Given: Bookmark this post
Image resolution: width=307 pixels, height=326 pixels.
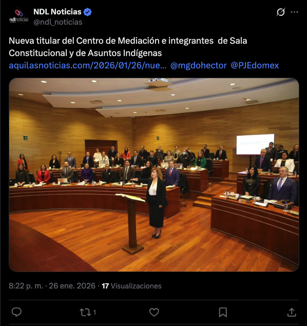Looking at the screenshot, I should pos(223,312).
